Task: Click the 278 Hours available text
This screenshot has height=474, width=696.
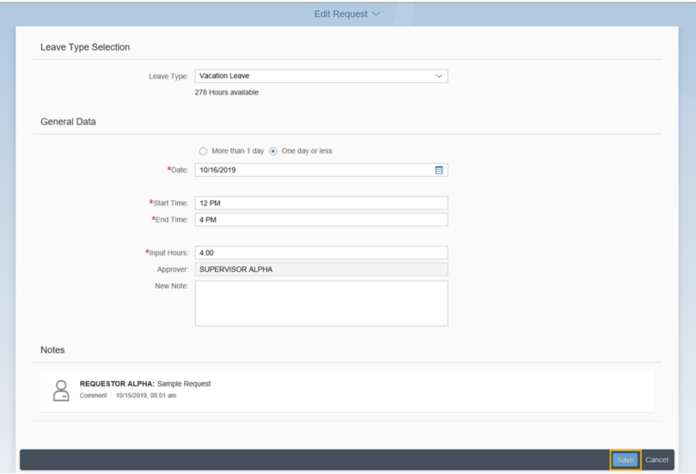Action: click(227, 93)
